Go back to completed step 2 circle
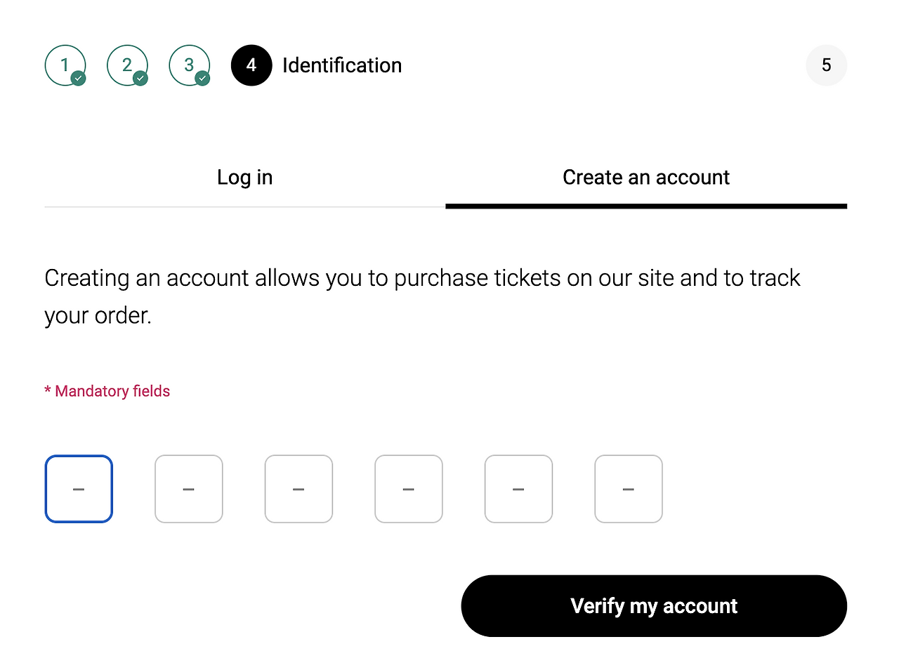Screen dimensions: 899x670 pyautogui.click(x=127, y=65)
